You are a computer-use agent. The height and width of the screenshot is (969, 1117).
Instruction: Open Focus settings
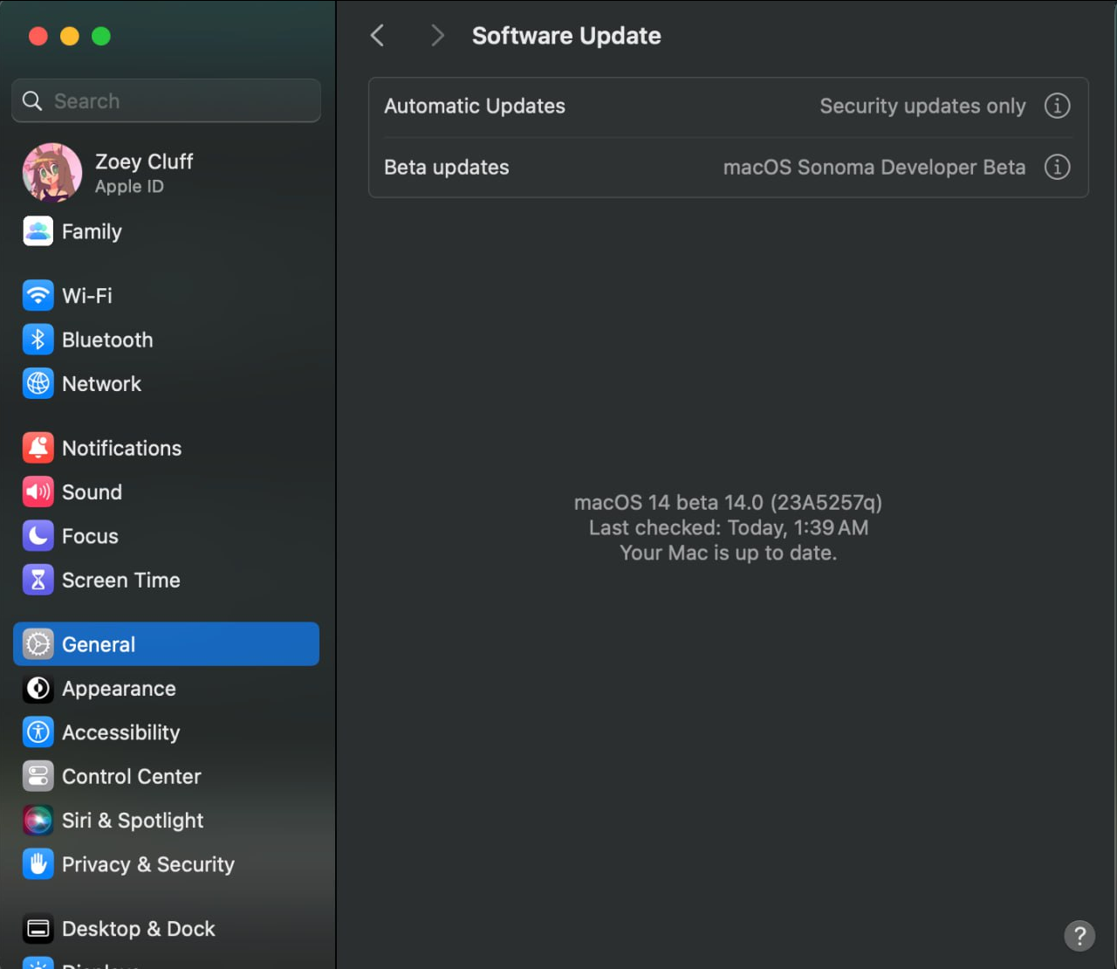click(x=89, y=536)
